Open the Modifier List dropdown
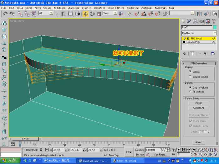This screenshot has height=164, width=219. 199,33
